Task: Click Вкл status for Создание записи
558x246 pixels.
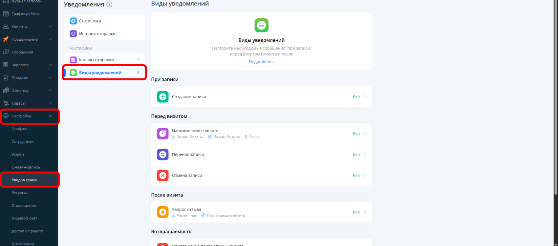Action: pyautogui.click(x=356, y=97)
